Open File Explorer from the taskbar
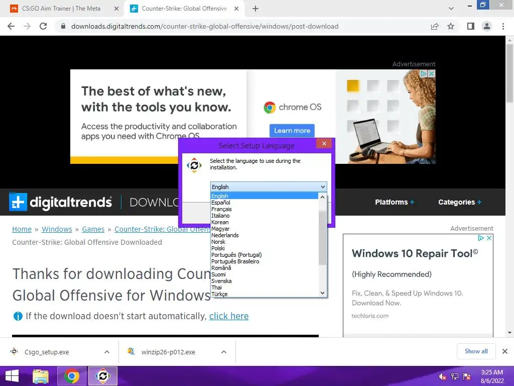This screenshot has height=386, width=514. (x=41, y=376)
